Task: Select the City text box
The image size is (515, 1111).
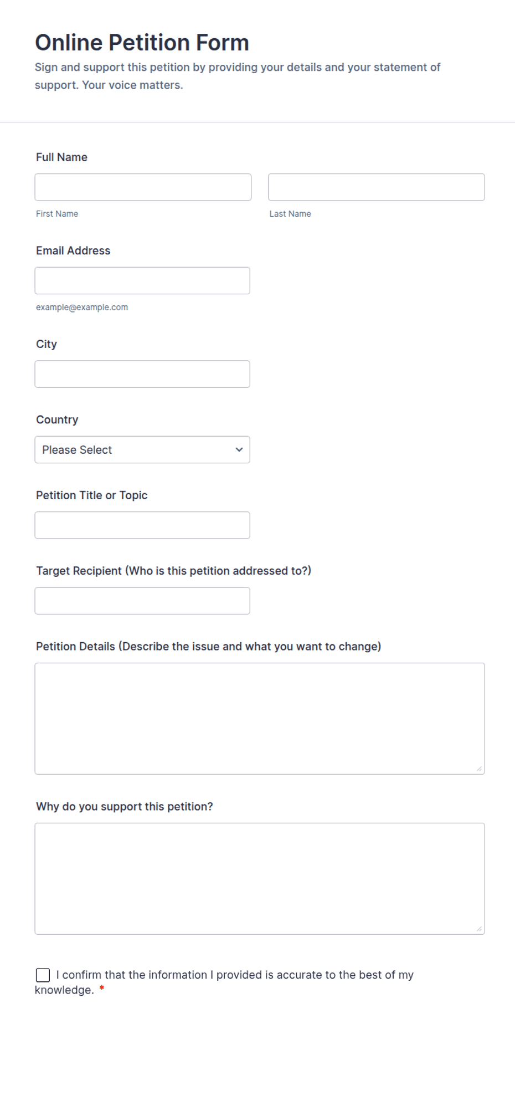Action: (x=142, y=374)
